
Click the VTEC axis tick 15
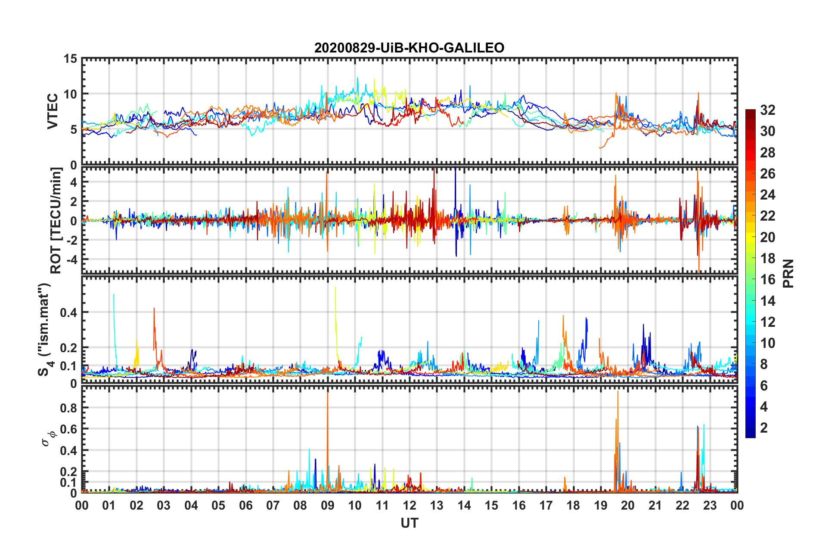[x=70, y=58]
